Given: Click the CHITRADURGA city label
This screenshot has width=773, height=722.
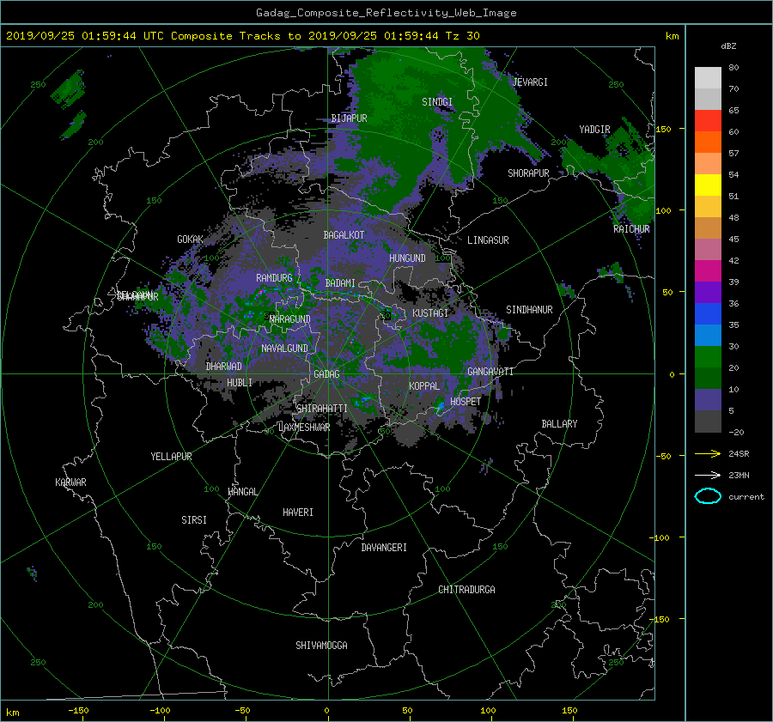Looking at the screenshot, I should (466, 590).
